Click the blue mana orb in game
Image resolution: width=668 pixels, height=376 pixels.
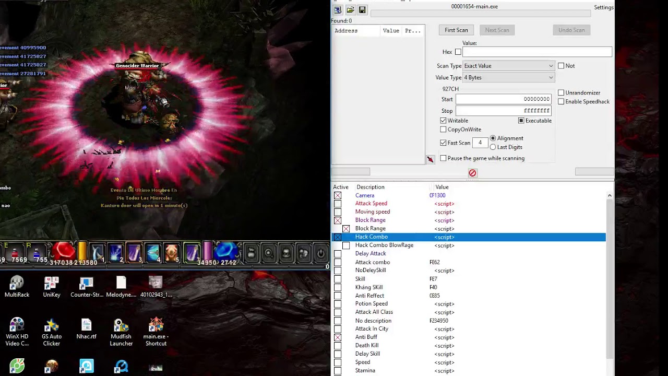pyautogui.click(x=225, y=252)
